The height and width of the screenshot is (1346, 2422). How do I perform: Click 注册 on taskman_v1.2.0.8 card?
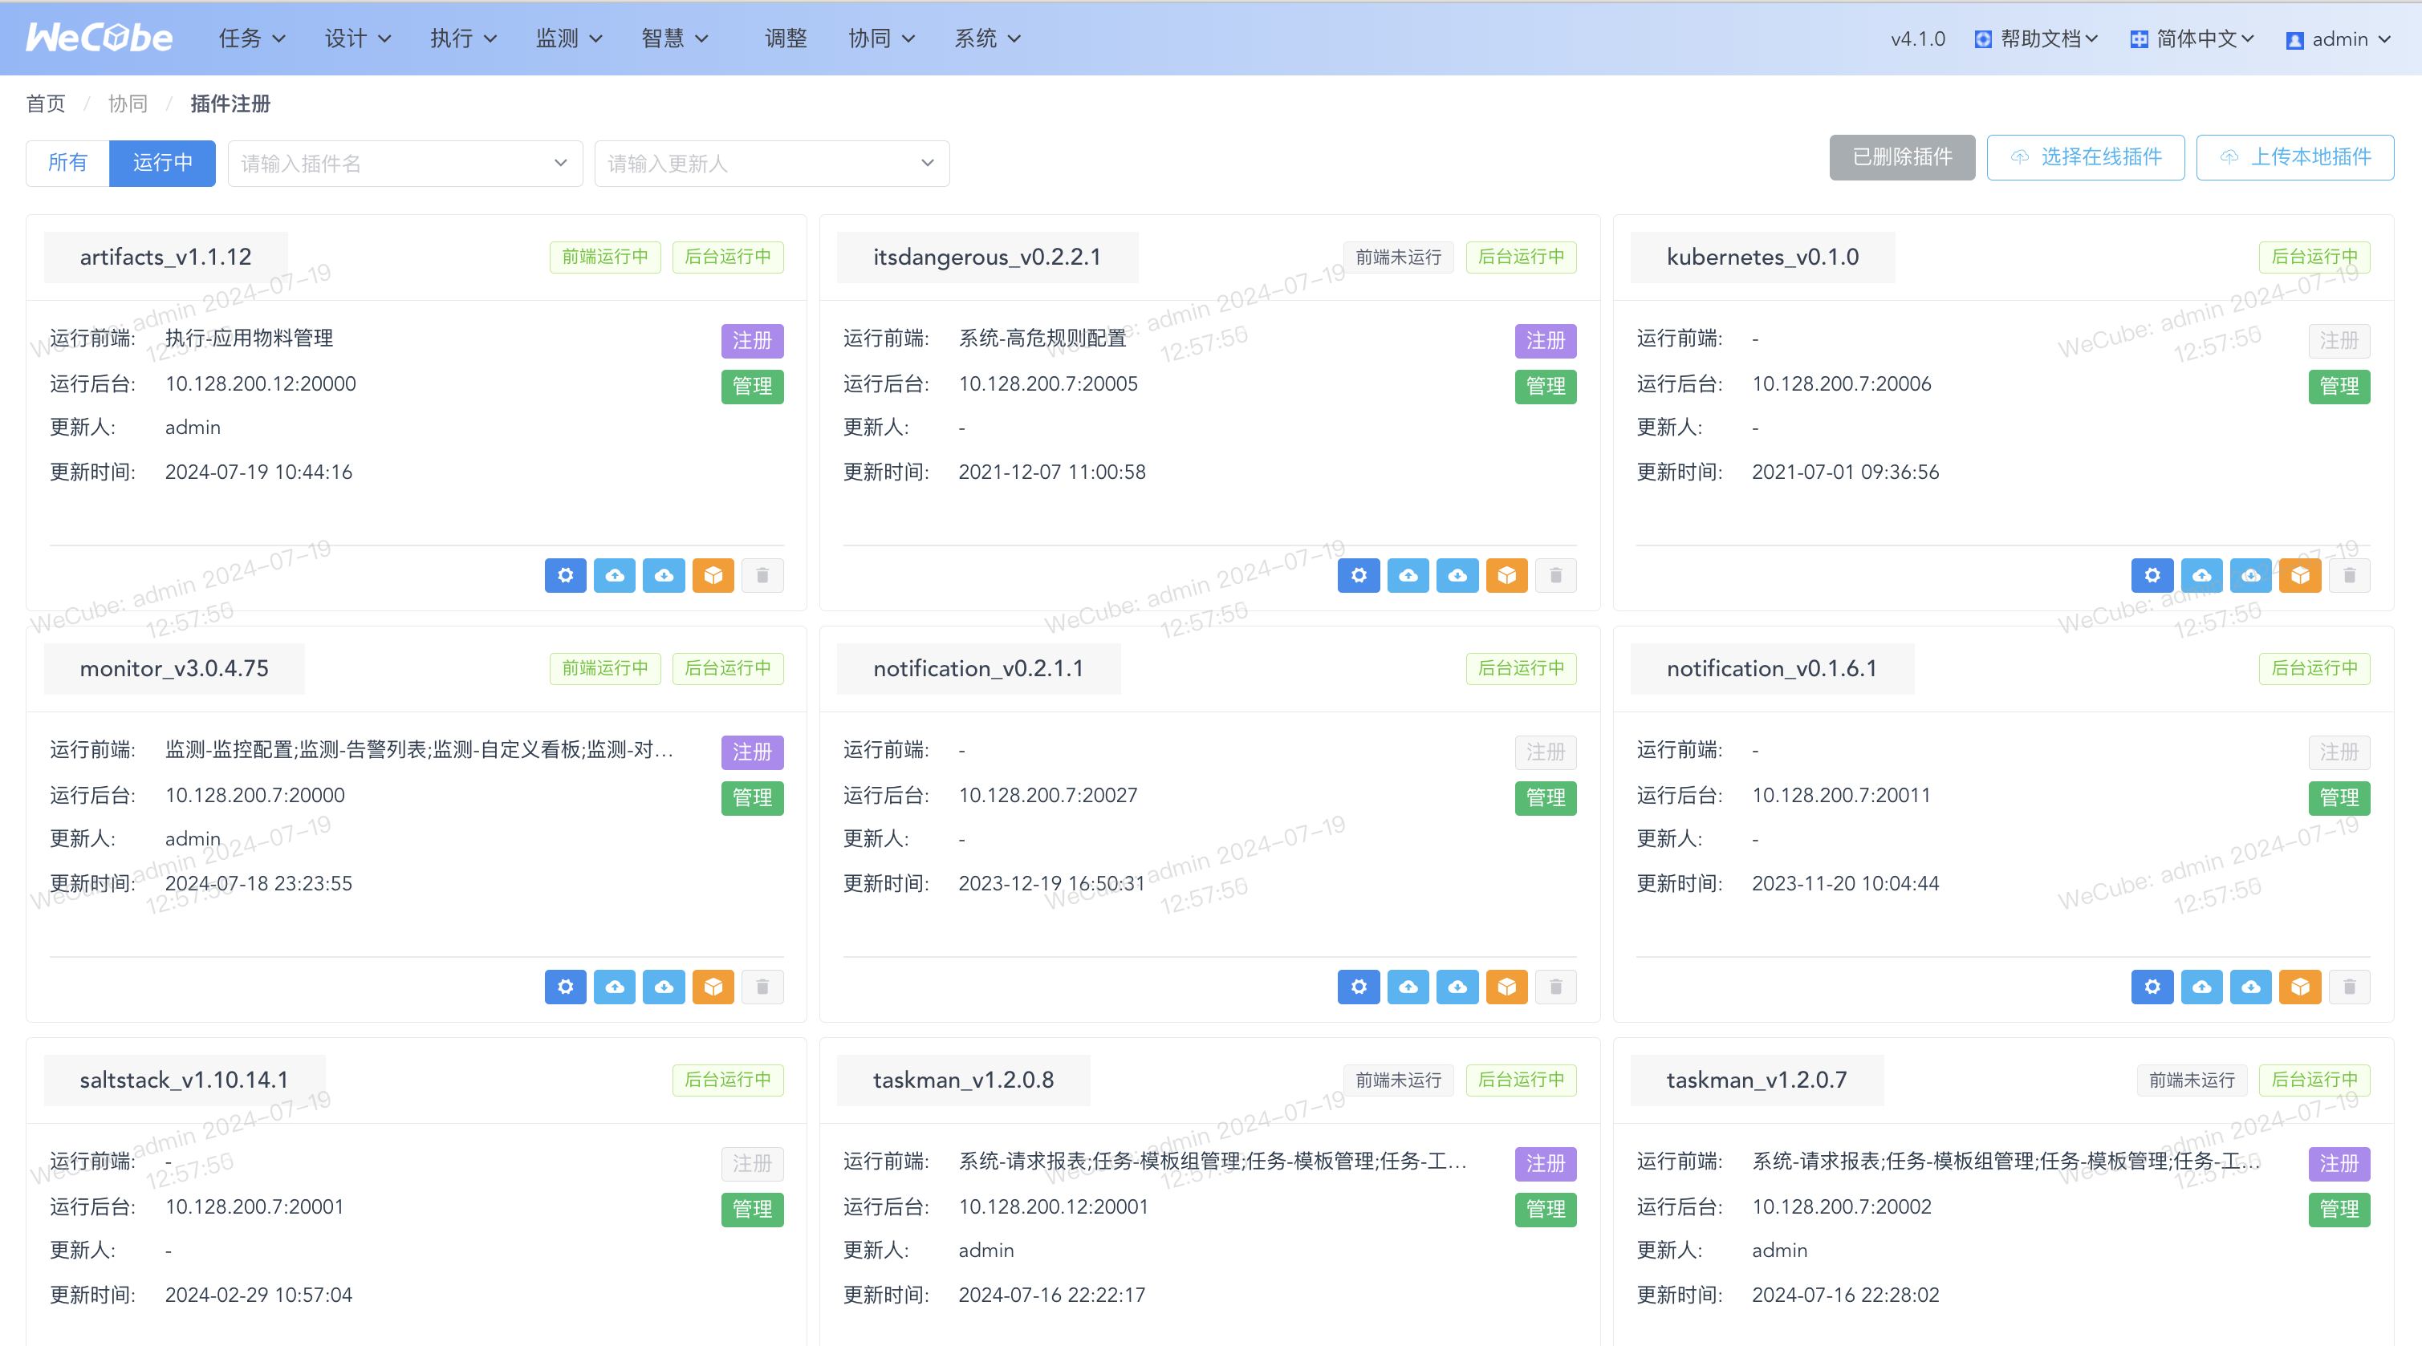tap(1546, 1164)
